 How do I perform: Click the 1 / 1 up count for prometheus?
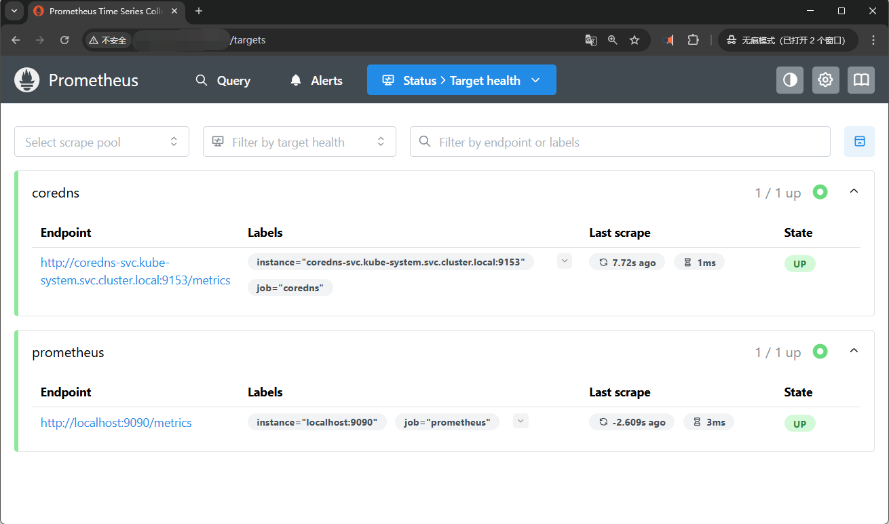[778, 352]
